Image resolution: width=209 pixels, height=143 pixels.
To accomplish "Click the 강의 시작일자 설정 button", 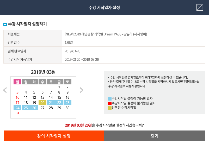I will tap(54, 136).
